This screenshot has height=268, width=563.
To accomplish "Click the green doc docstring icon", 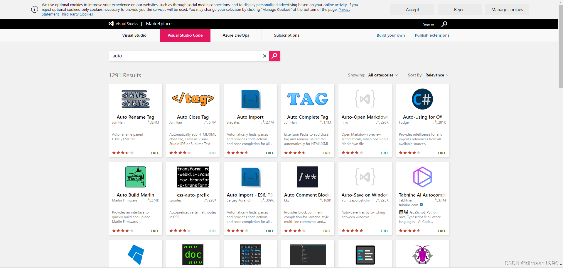I will pos(193,255).
